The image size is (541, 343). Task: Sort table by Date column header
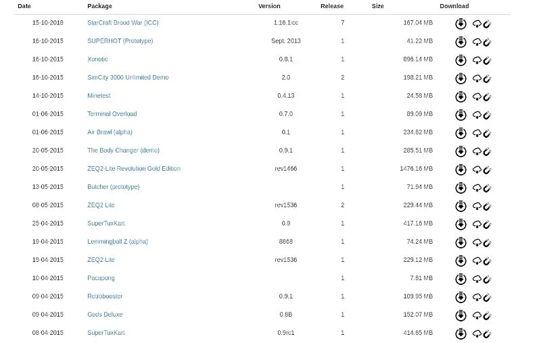(24, 6)
